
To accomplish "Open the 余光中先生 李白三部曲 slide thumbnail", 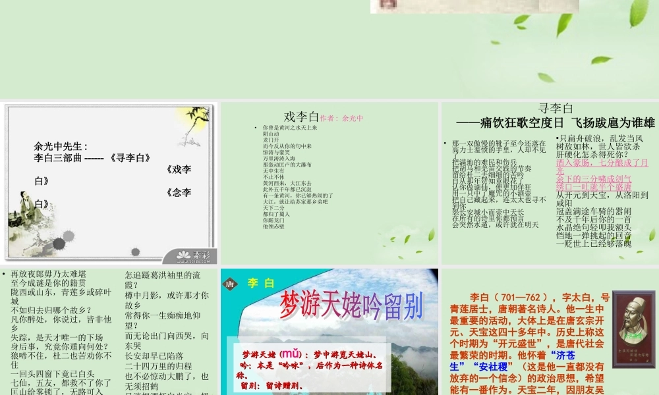I will [109, 183].
